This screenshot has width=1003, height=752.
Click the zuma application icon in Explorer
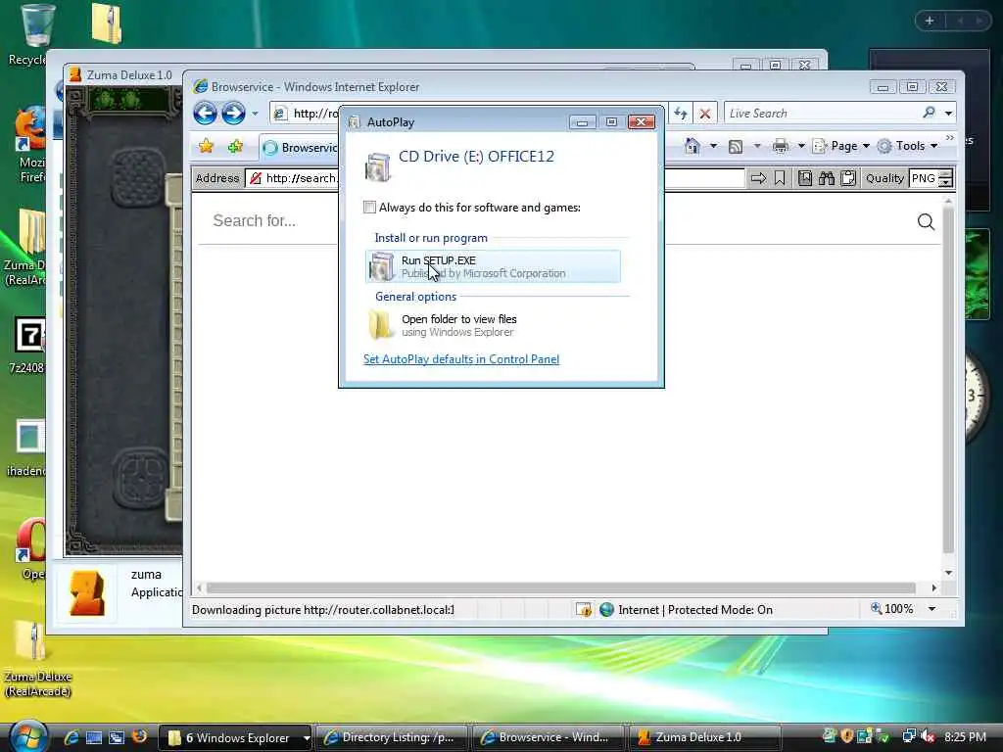(87, 592)
